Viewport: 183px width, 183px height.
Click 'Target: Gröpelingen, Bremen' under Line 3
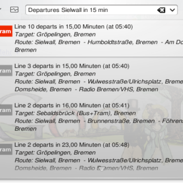click(x=55, y=74)
